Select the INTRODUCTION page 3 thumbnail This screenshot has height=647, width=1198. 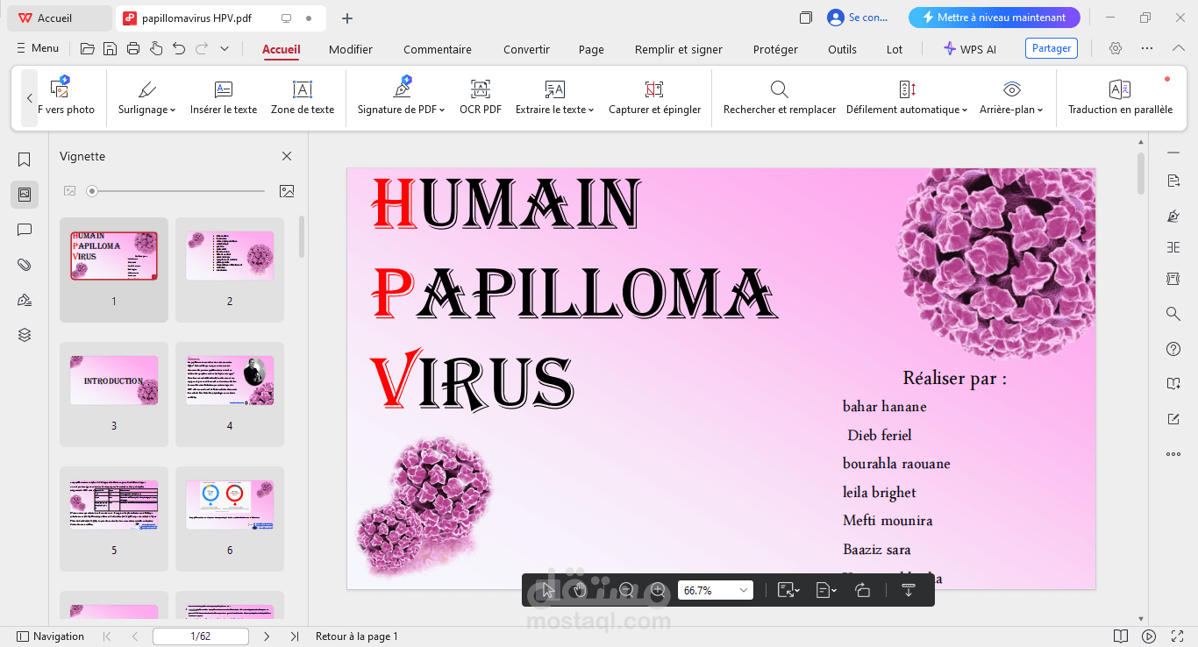114,395
